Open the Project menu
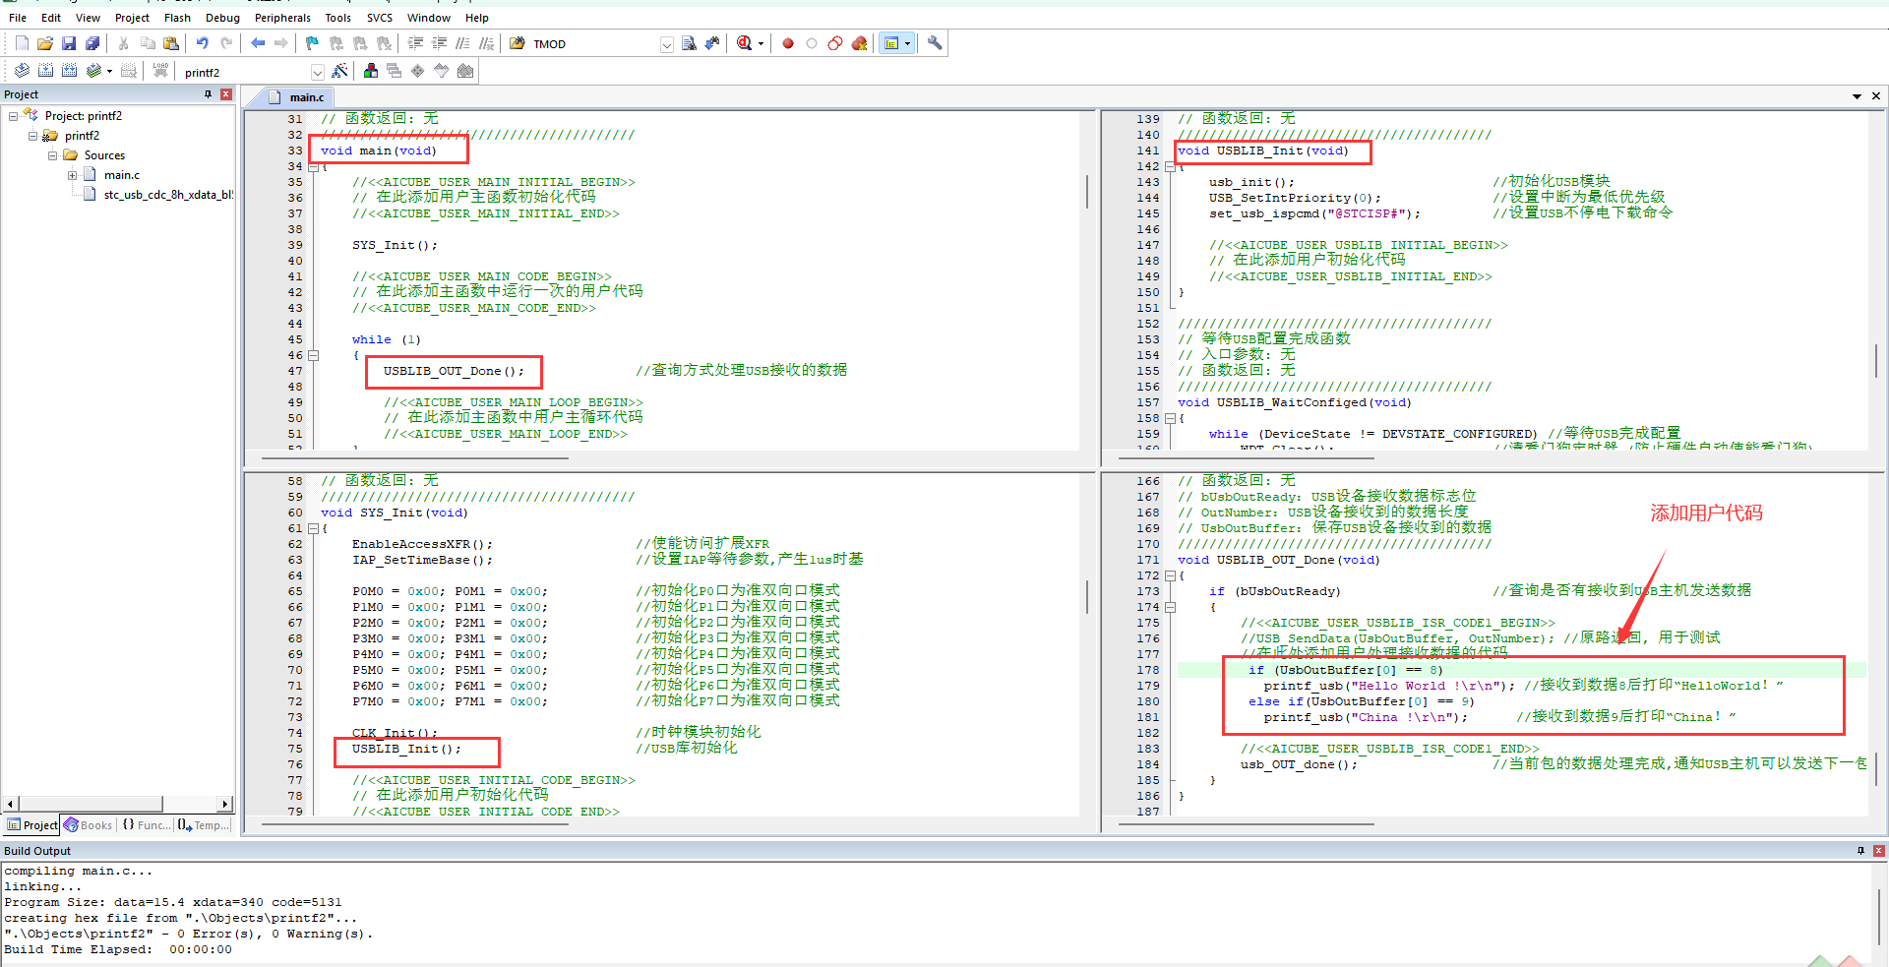1889x967 pixels. click(x=132, y=18)
